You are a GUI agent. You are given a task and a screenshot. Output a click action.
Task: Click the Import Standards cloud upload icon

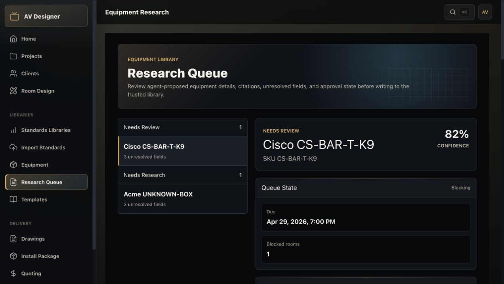[x=13, y=148]
